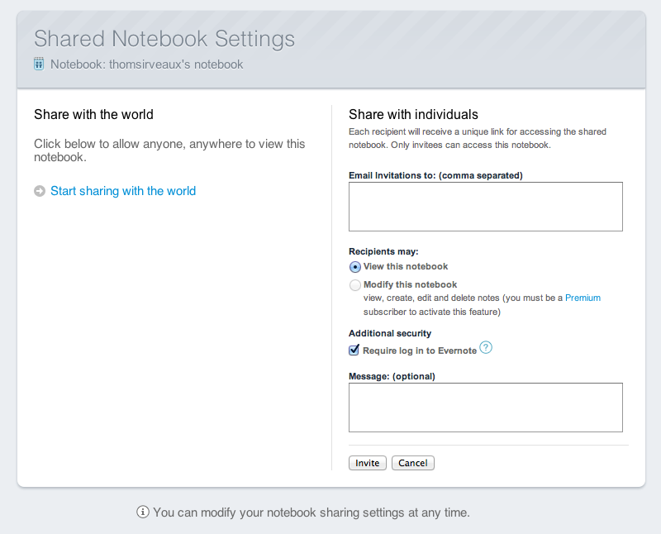Click the Shared Notebook Settings heading
The width and height of the screenshot is (661, 534).
[164, 39]
